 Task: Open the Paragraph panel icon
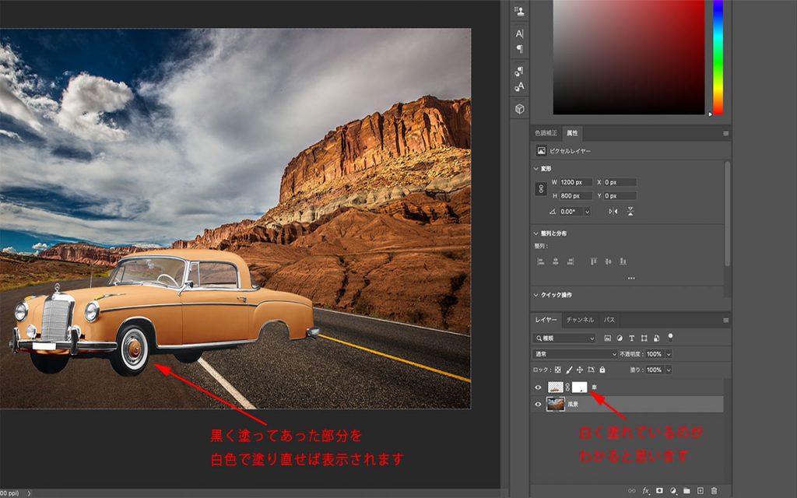[519, 49]
